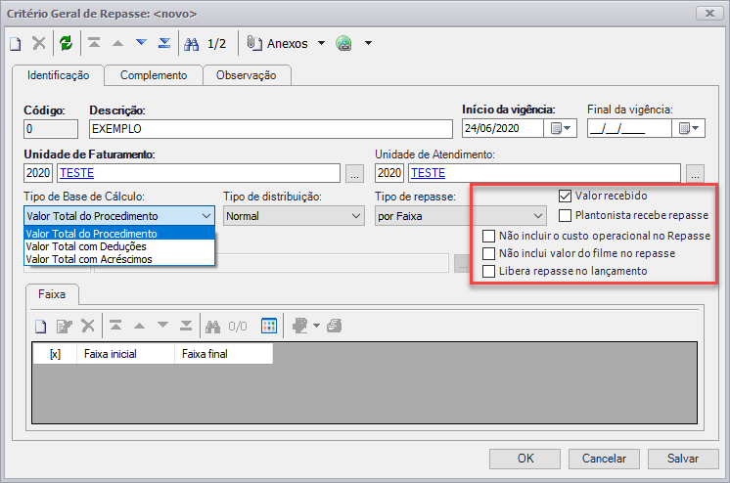Click the print icon in Faixa toolbar
The width and height of the screenshot is (730, 483).
pos(335,326)
